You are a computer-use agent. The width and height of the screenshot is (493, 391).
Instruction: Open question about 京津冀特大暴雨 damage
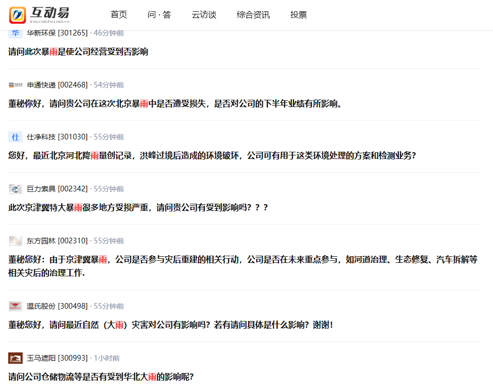(138, 207)
